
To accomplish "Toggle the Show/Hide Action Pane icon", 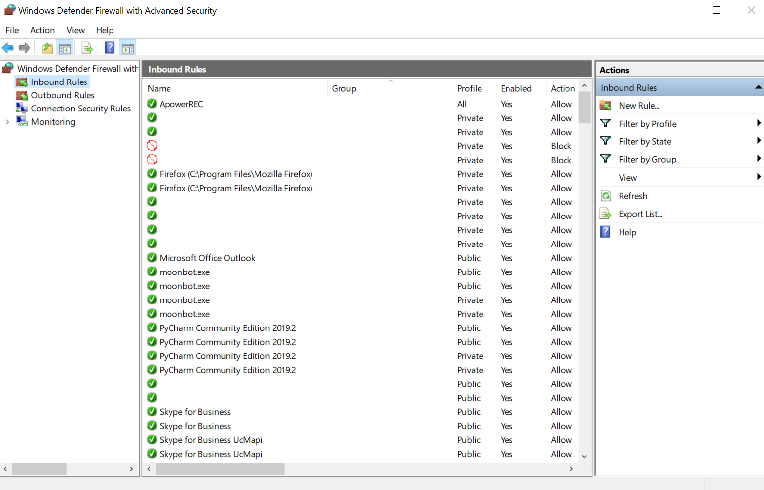I will tap(128, 48).
